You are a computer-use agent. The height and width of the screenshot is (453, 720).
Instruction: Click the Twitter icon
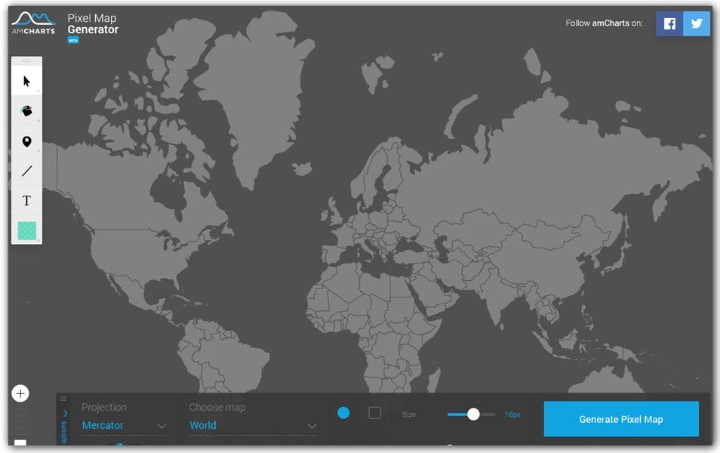(x=697, y=23)
